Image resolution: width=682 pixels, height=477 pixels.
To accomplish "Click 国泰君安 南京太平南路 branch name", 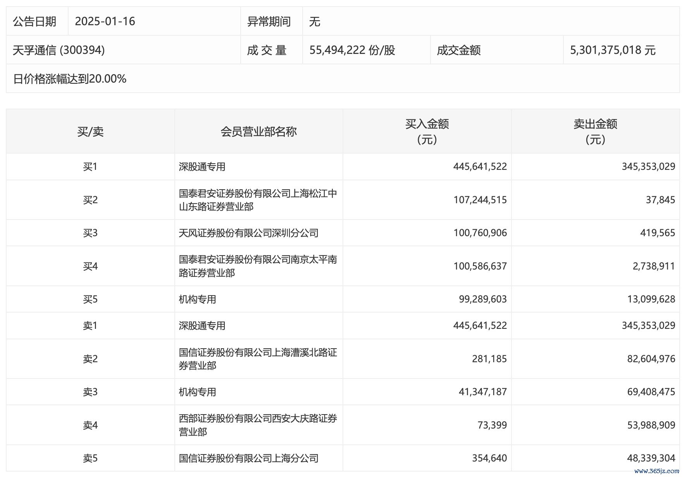I will pyautogui.click(x=258, y=266).
